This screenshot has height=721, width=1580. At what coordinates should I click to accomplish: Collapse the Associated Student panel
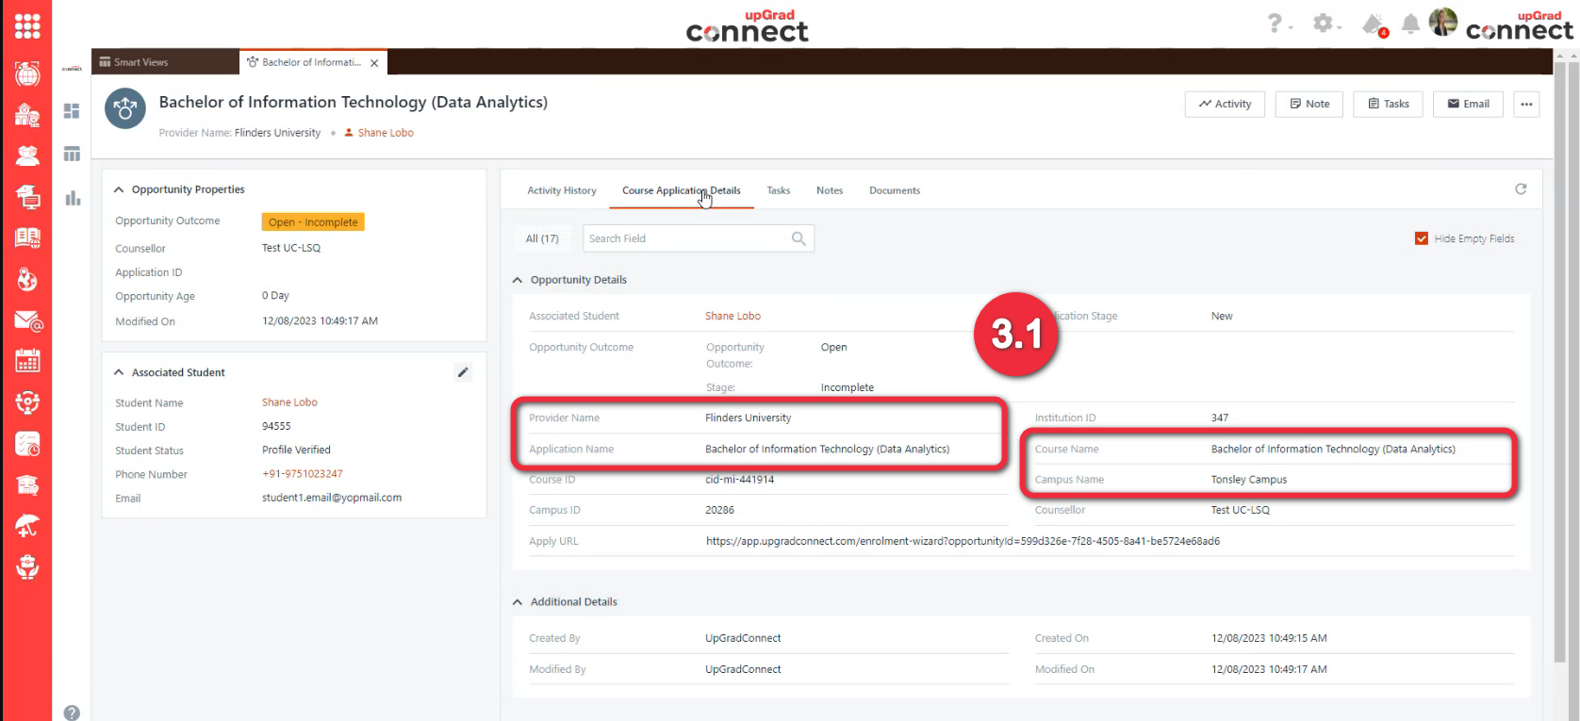pos(119,372)
